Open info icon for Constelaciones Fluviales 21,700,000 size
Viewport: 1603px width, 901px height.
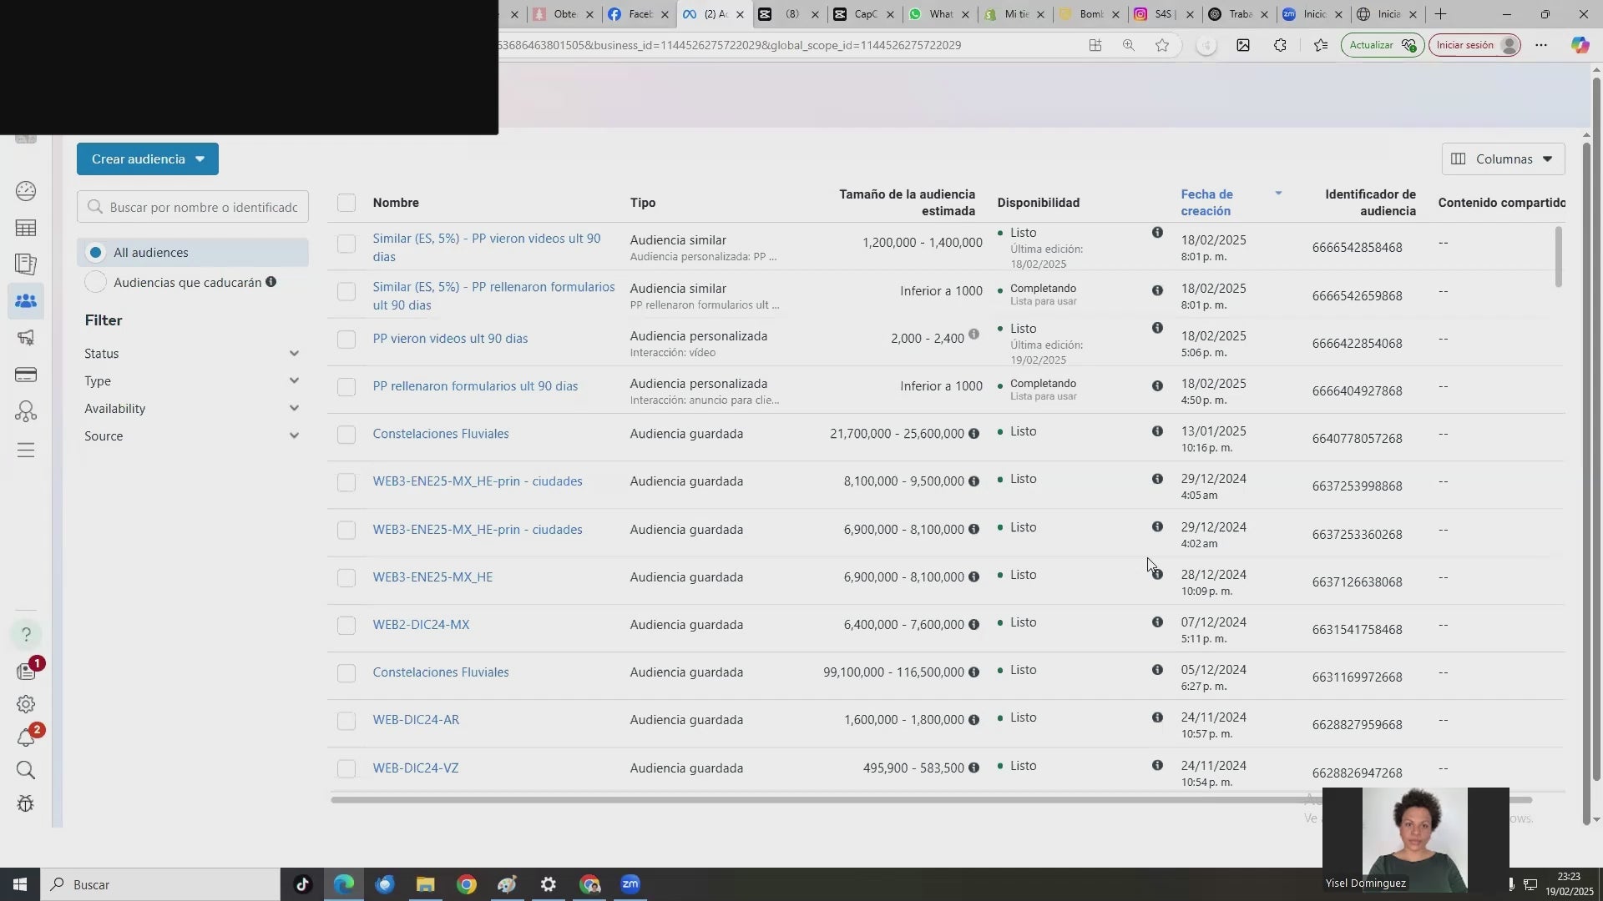(x=973, y=434)
